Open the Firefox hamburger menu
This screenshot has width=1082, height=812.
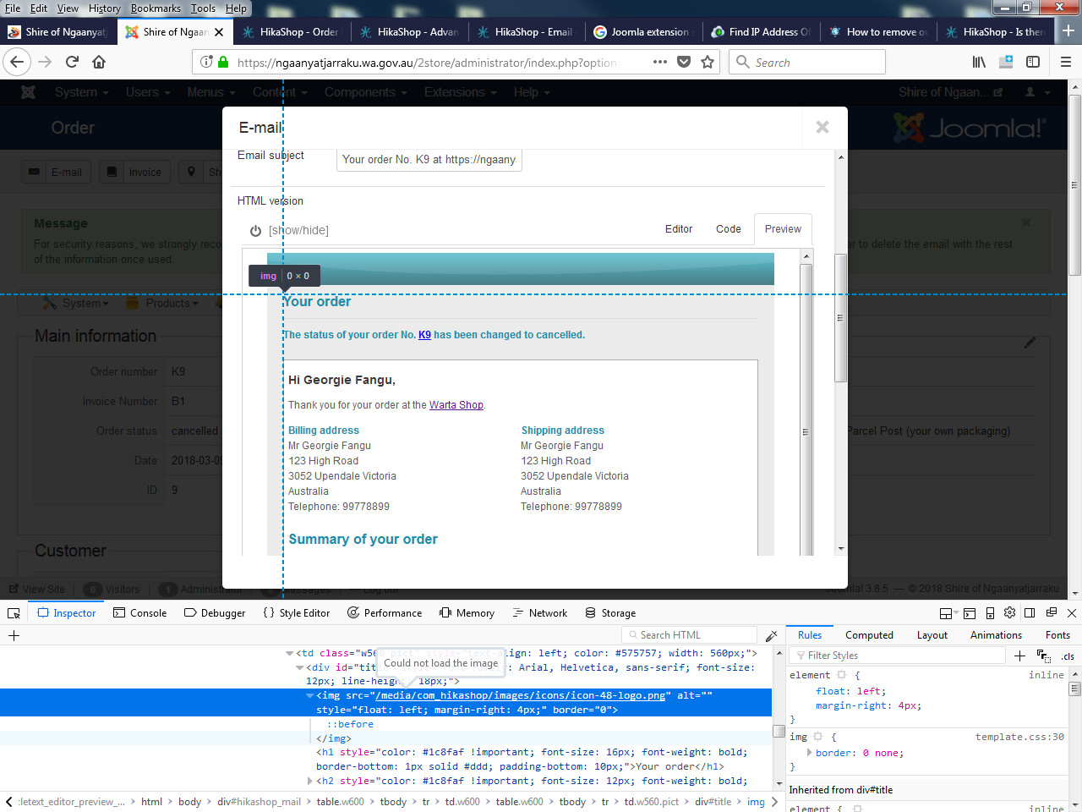click(x=1065, y=62)
